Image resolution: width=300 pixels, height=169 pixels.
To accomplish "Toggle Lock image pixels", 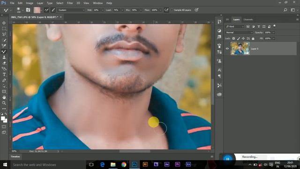I will click(239, 38).
